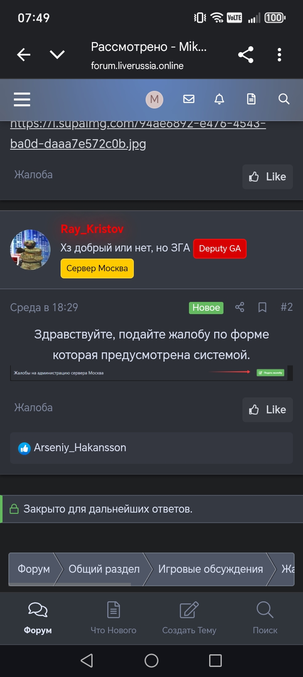Like the Ray_Kristov reply

coord(268,410)
